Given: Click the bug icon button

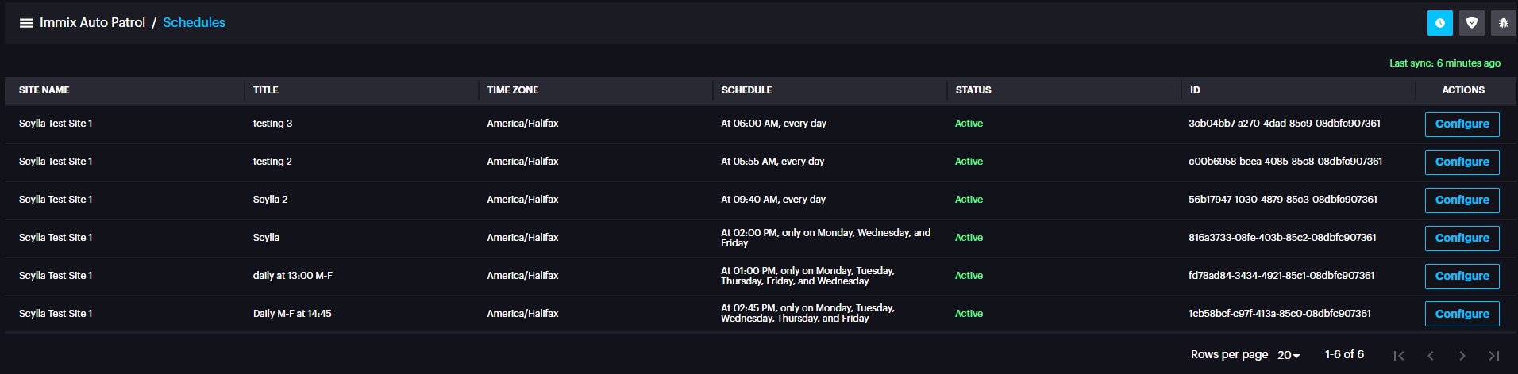Looking at the screenshot, I should click(x=1503, y=23).
